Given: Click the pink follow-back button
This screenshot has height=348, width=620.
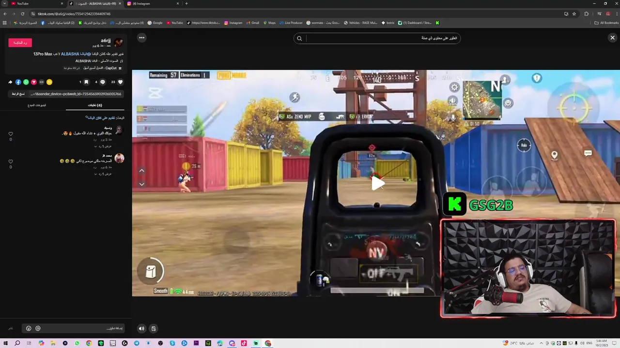Looking at the screenshot, I should point(20,43).
